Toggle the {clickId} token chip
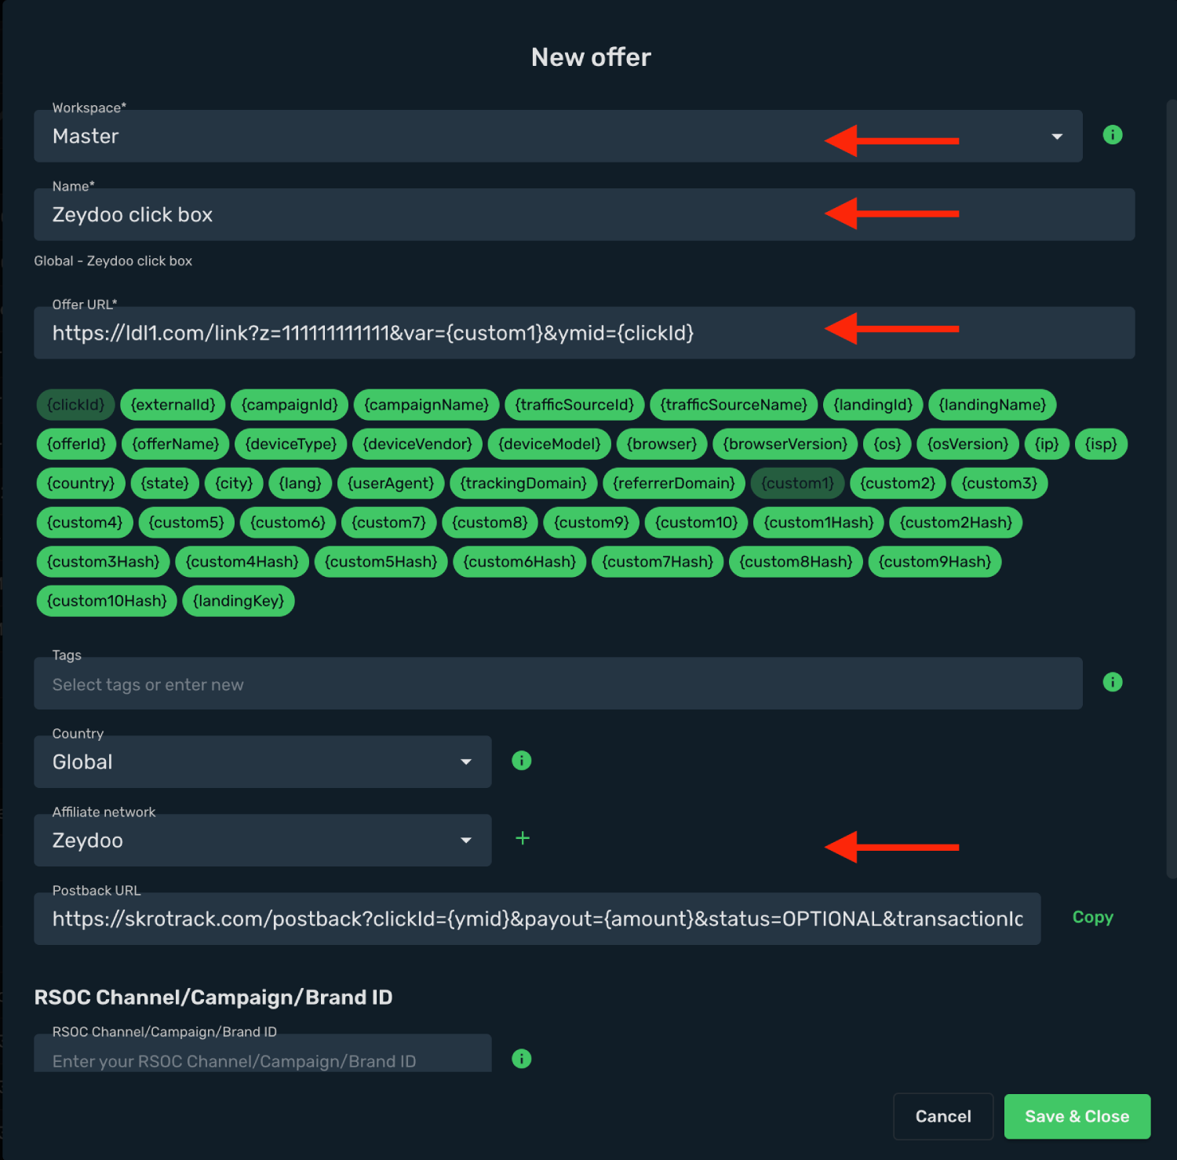The width and height of the screenshot is (1177, 1160). (75, 405)
